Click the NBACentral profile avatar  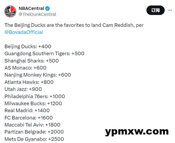click(x=10, y=11)
